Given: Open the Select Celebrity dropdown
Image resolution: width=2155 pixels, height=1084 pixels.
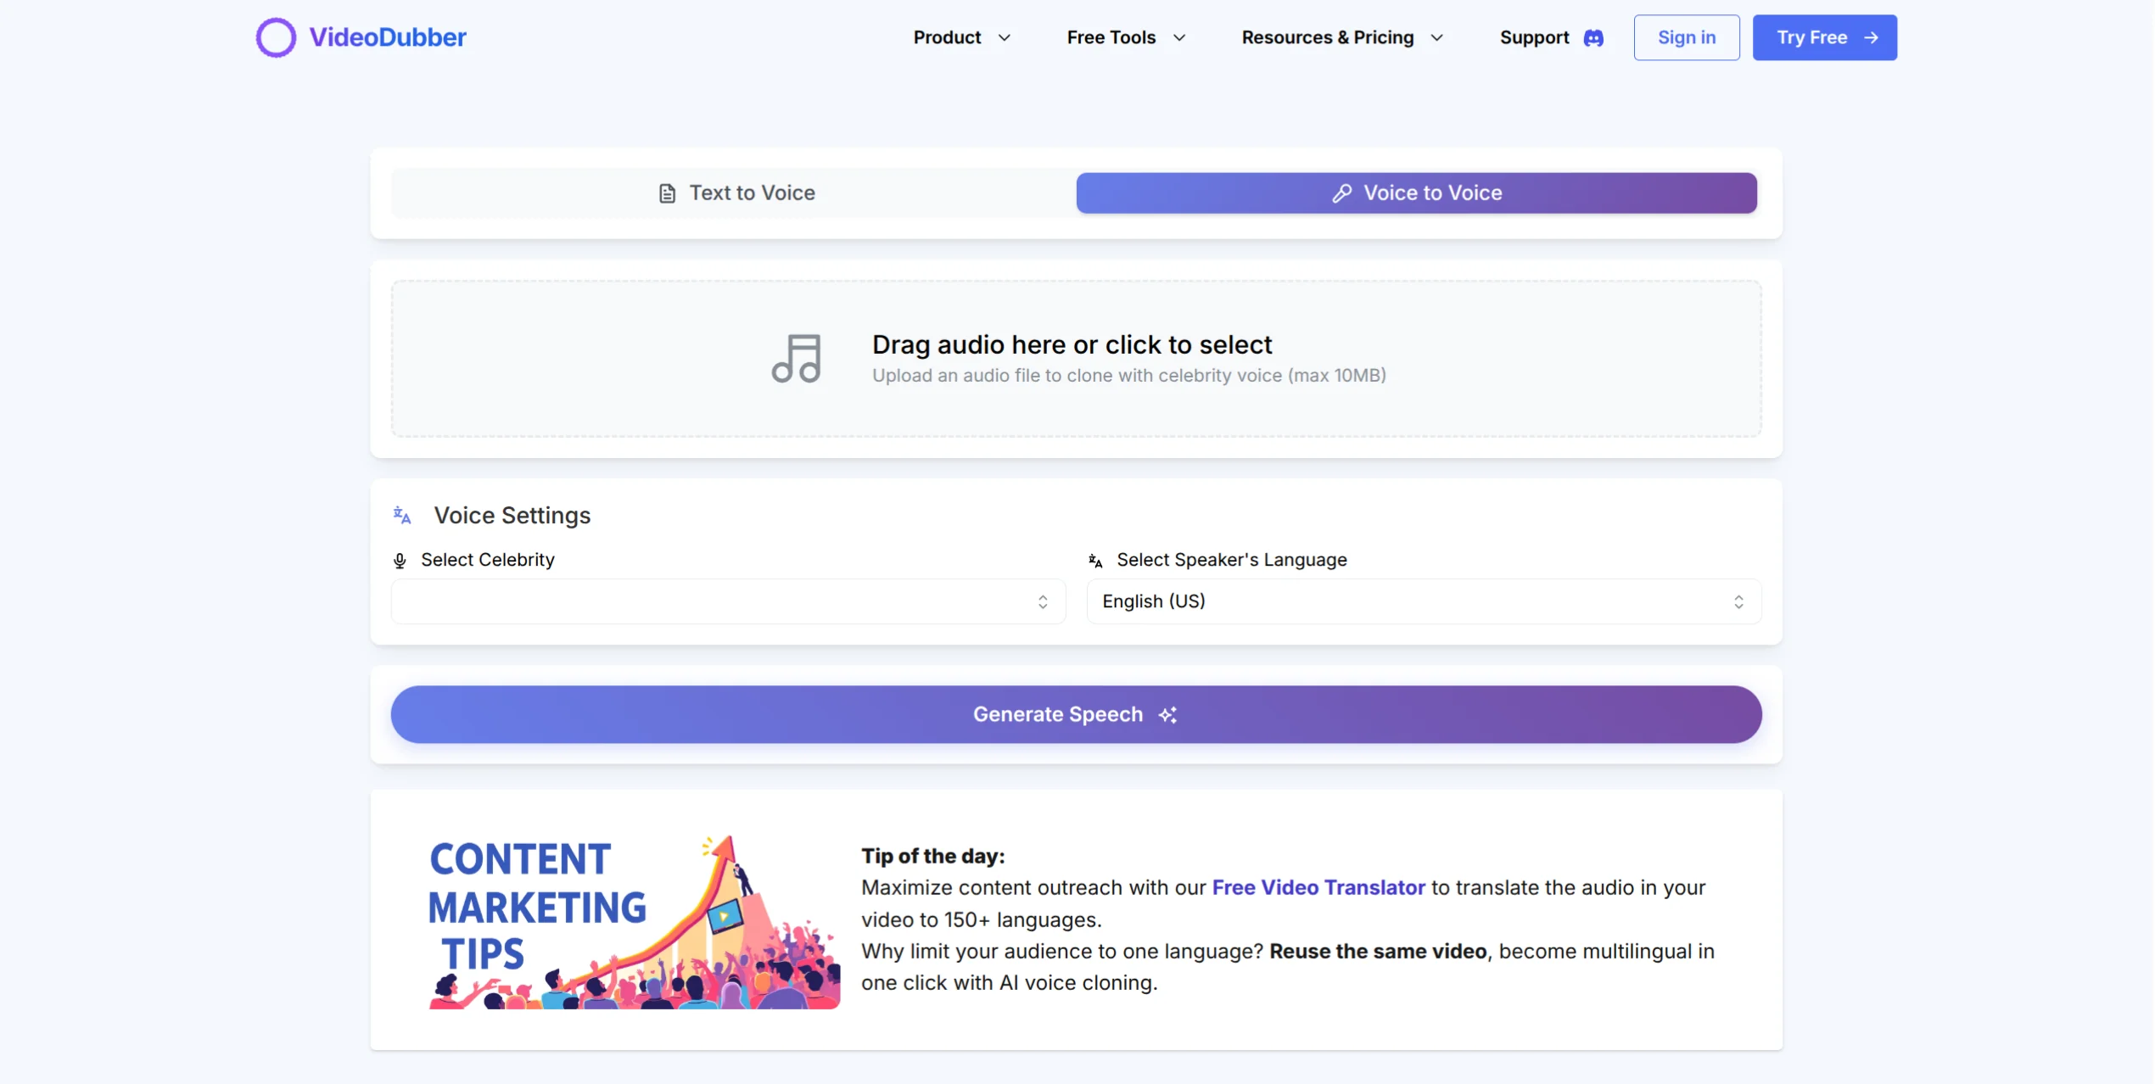Looking at the screenshot, I should click(x=728, y=601).
